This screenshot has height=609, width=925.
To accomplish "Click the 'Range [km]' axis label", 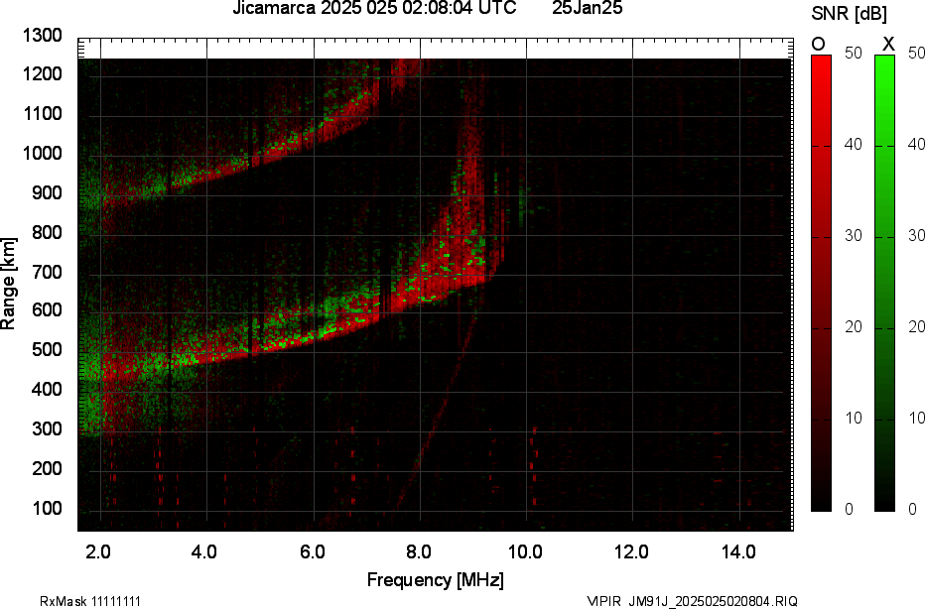I will 8,284.
